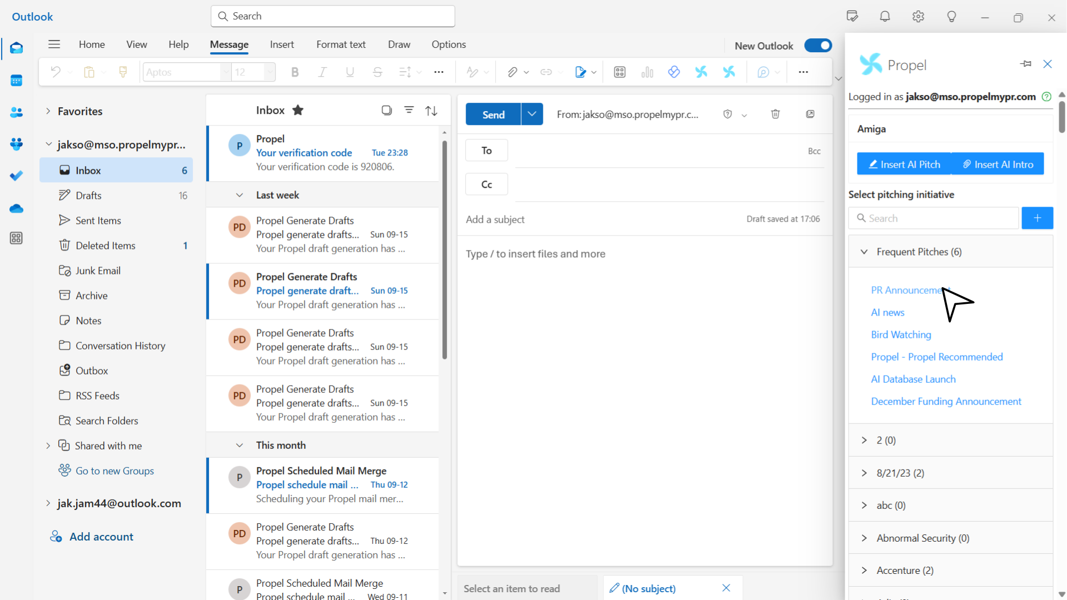Click Add account link
1067x600 pixels.
tap(101, 537)
